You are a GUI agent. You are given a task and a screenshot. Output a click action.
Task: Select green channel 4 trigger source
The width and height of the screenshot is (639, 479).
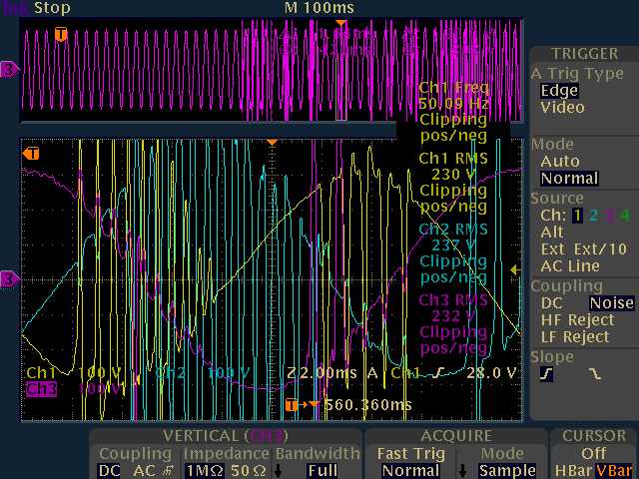pos(625,215)
